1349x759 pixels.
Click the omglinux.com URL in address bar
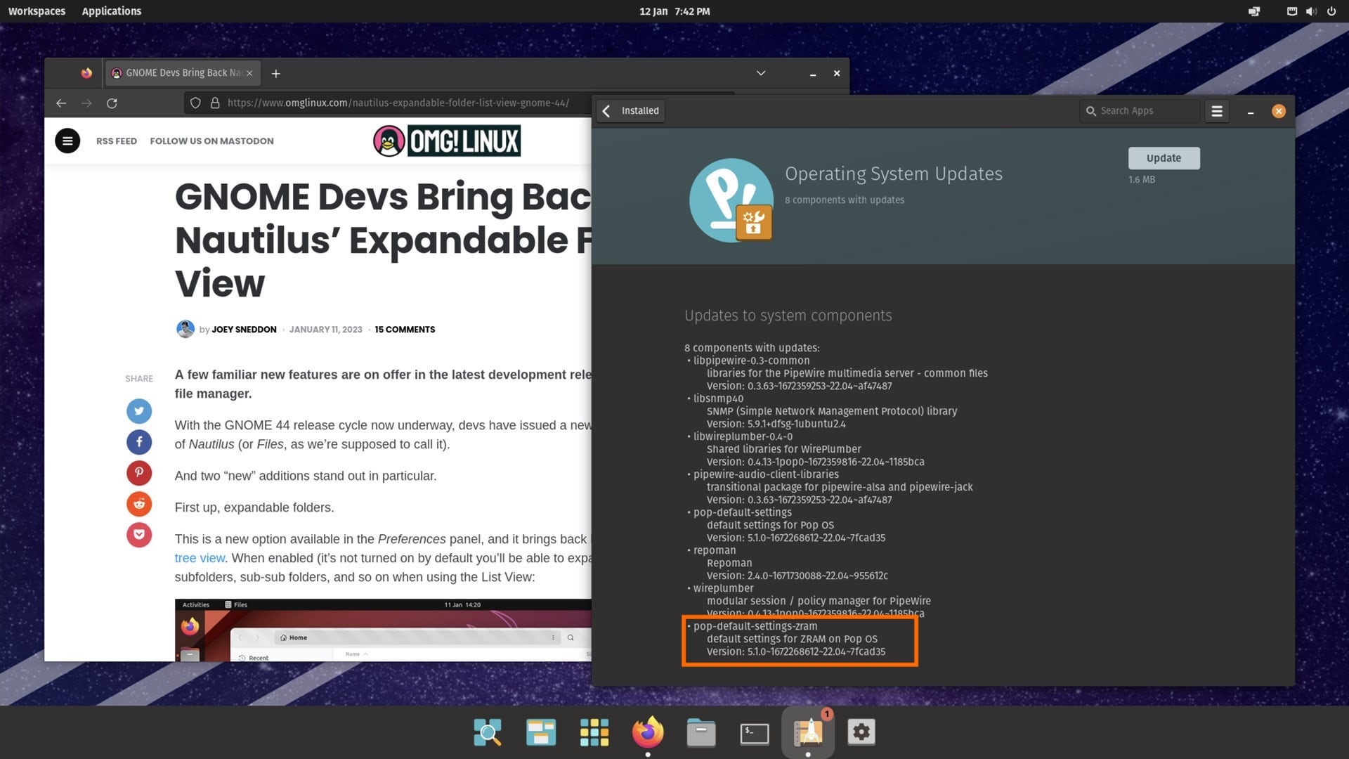398,103
